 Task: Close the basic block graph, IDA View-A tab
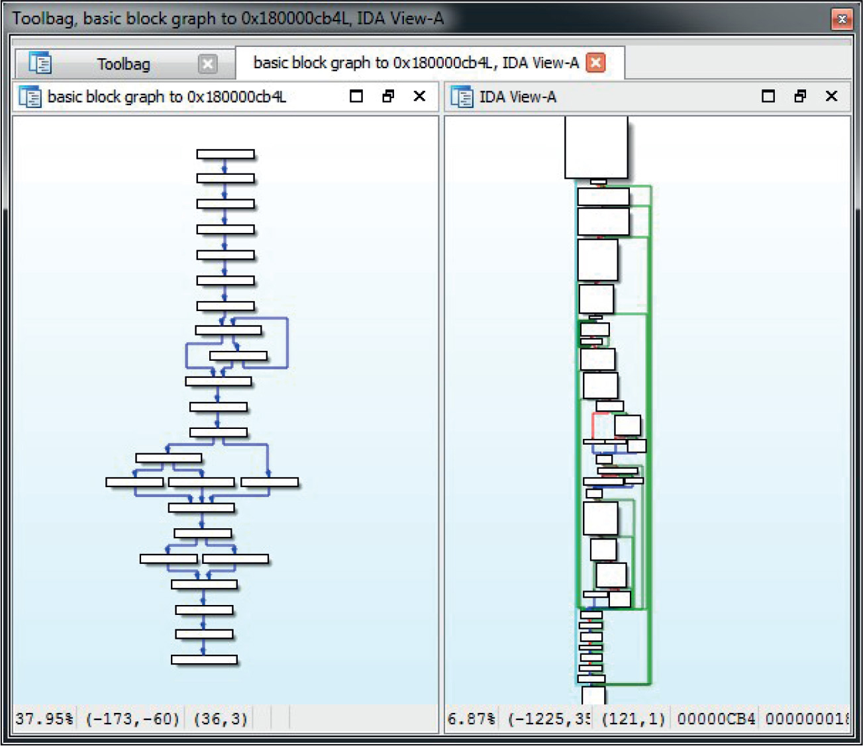tap(596, 63)
